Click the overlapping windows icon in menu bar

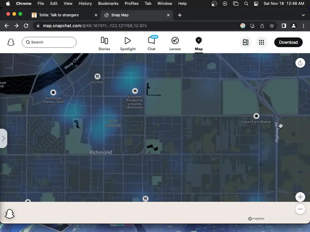[x=236, y=3]
